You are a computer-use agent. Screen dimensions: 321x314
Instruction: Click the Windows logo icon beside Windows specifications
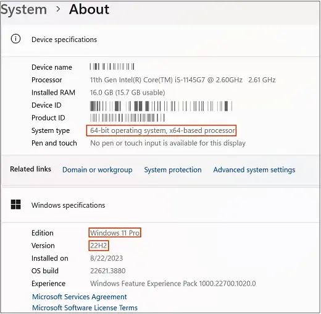(x=15, y=205)
